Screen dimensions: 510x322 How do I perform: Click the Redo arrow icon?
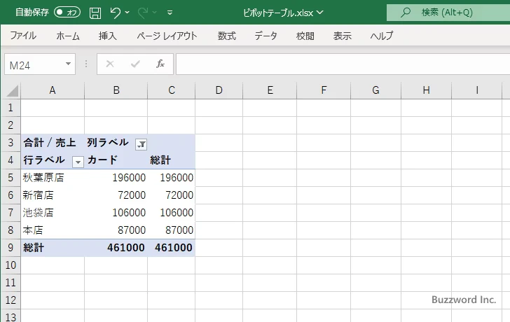[143, 13]
